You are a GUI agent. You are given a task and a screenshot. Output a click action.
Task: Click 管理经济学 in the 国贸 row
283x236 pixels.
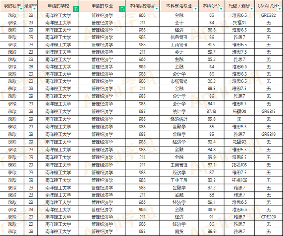point(102,232)
